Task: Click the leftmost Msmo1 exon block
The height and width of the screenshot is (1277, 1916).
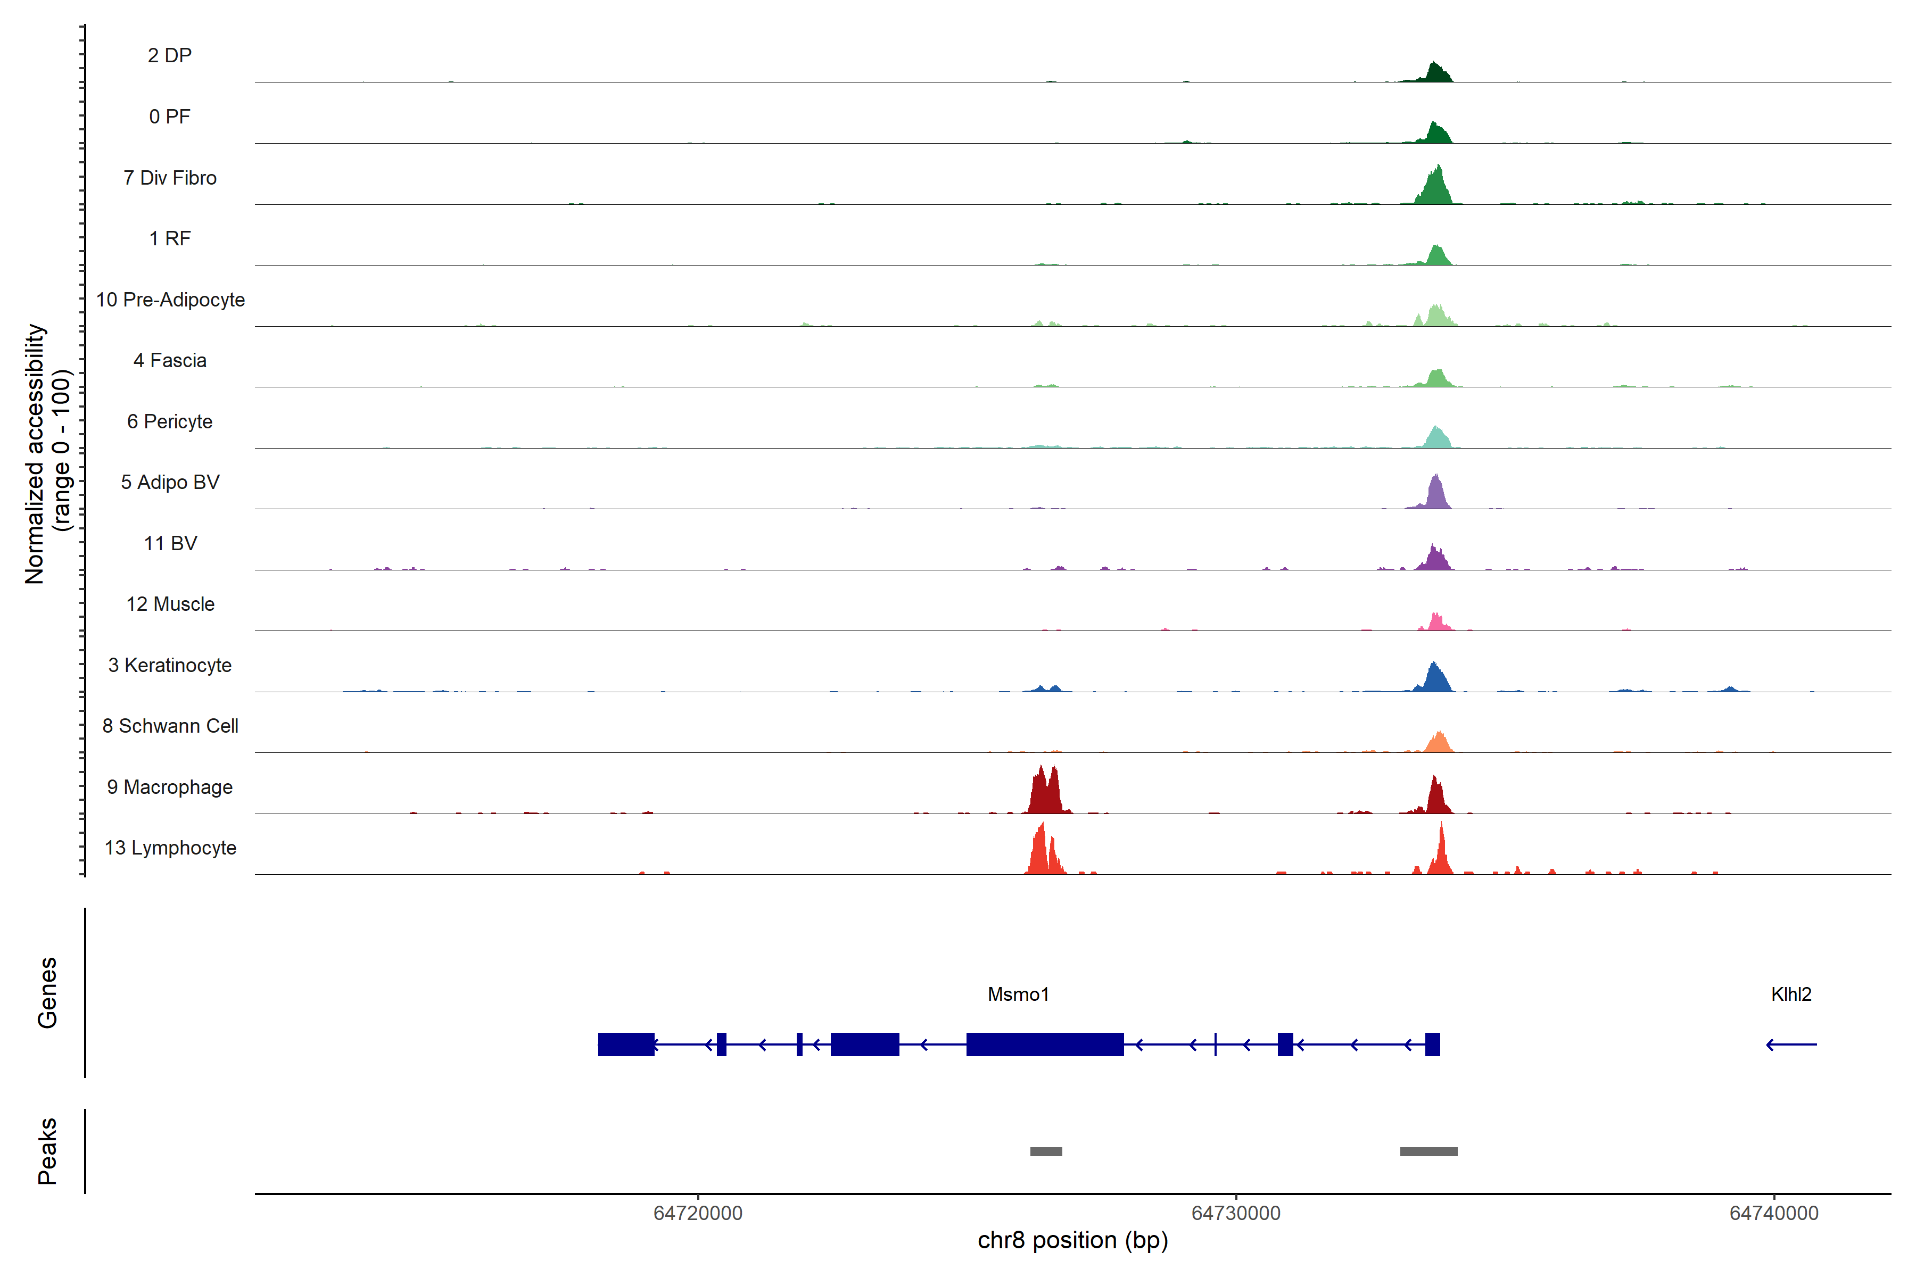Action: coord(626,1044)
